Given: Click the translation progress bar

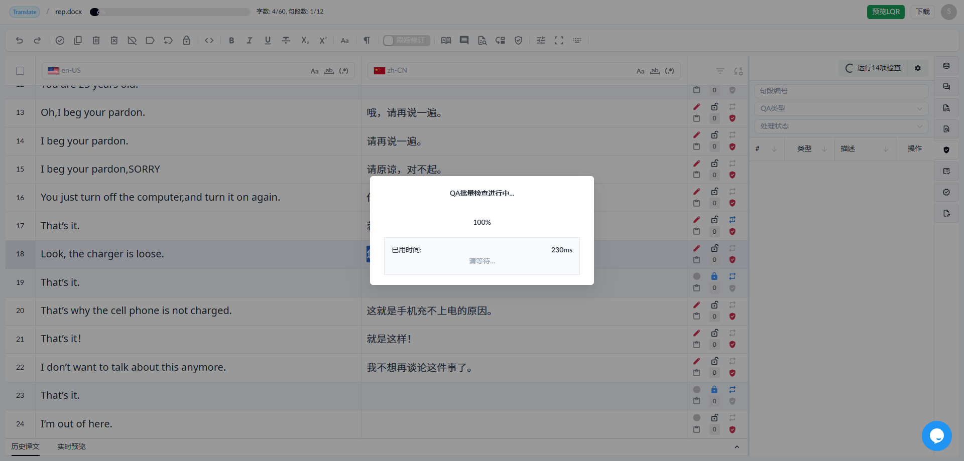Looking at the screenshot, I should coord(170,12).
